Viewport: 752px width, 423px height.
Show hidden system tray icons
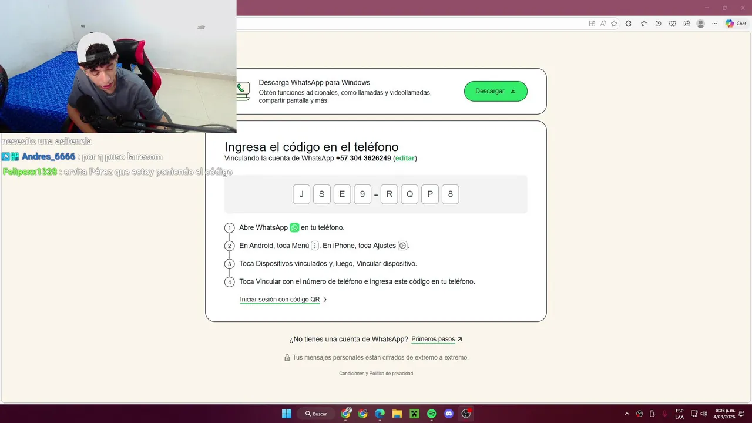[627, 414]
